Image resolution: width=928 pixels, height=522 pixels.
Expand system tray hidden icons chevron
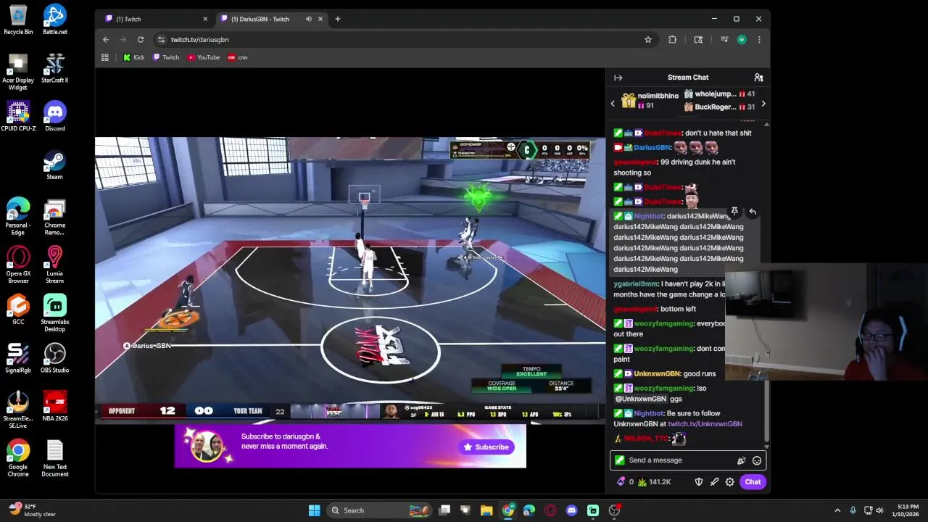click(x=837, y=510)
